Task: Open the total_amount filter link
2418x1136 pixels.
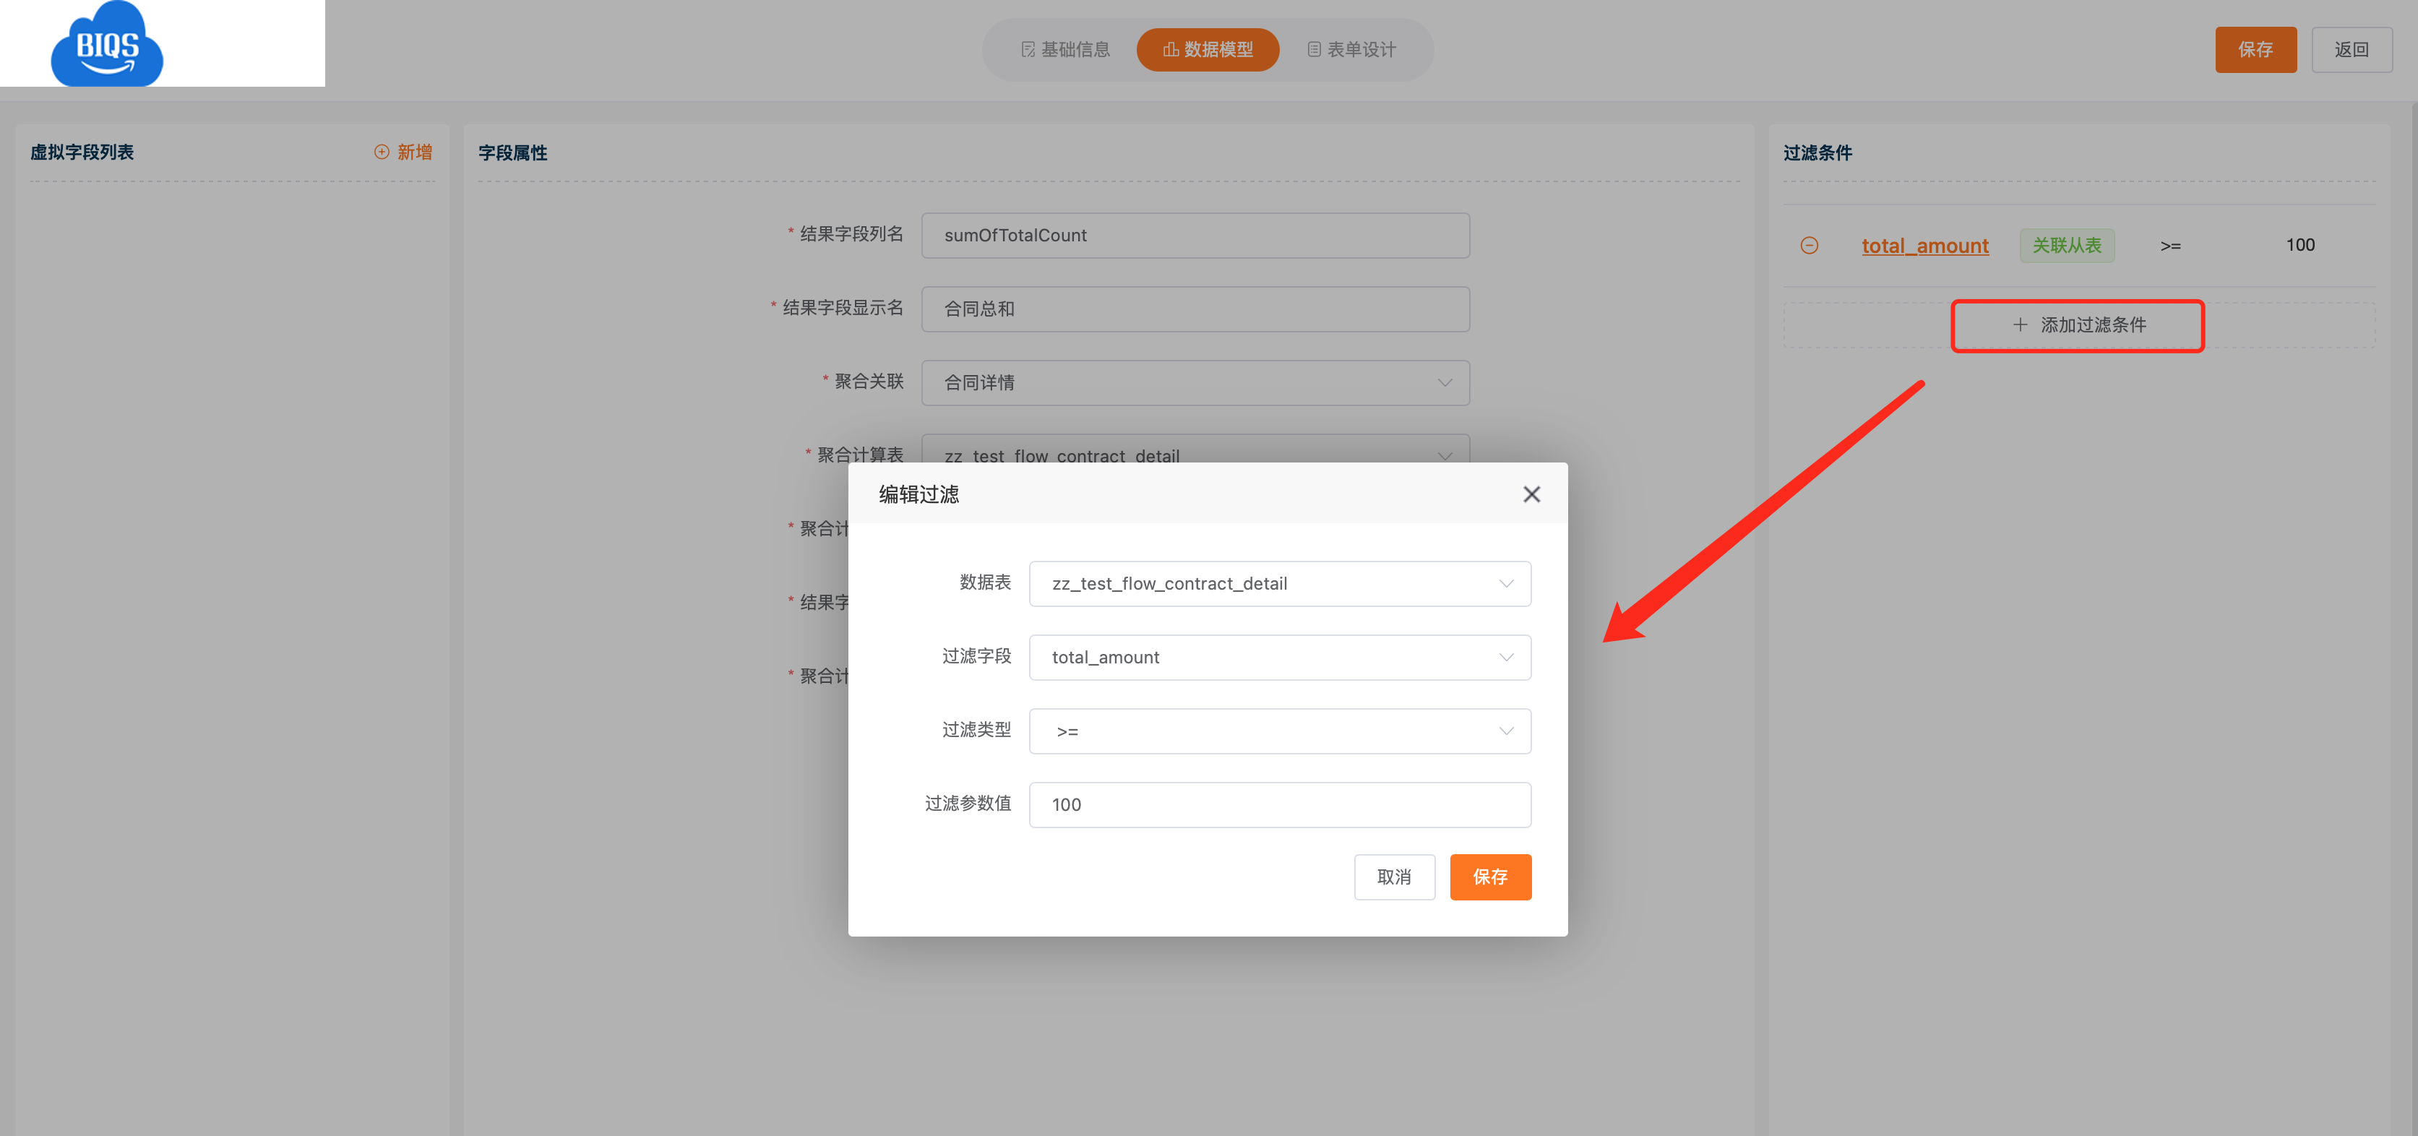Action: coord(1924,245)
